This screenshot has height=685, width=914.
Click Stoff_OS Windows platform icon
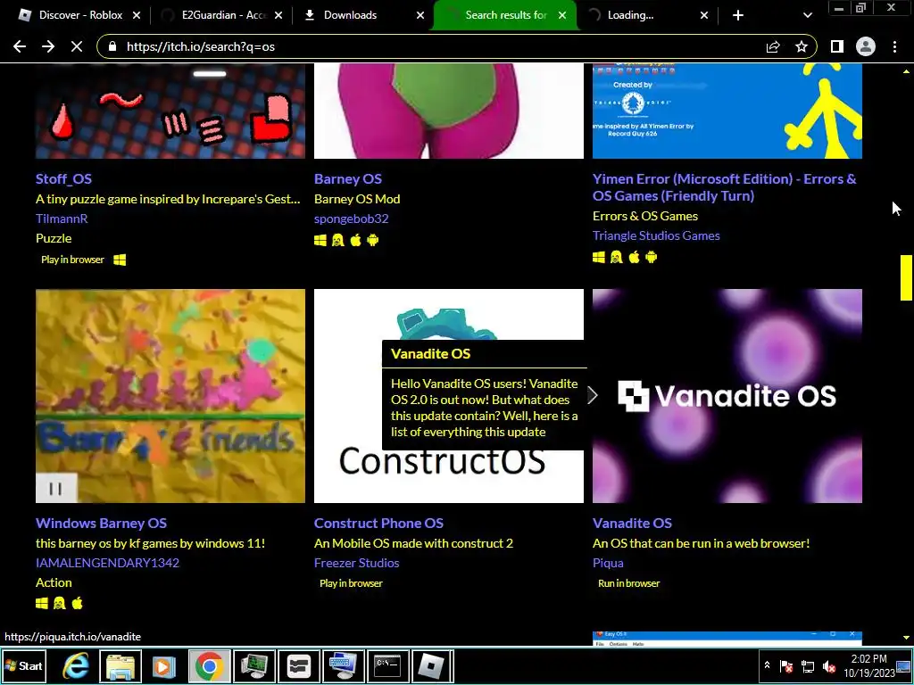120,260
